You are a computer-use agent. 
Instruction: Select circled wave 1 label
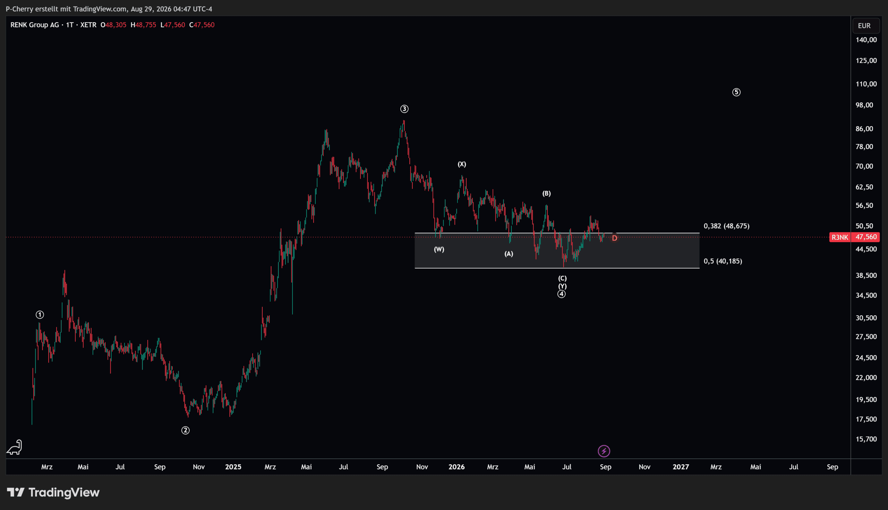click(40, 315)
